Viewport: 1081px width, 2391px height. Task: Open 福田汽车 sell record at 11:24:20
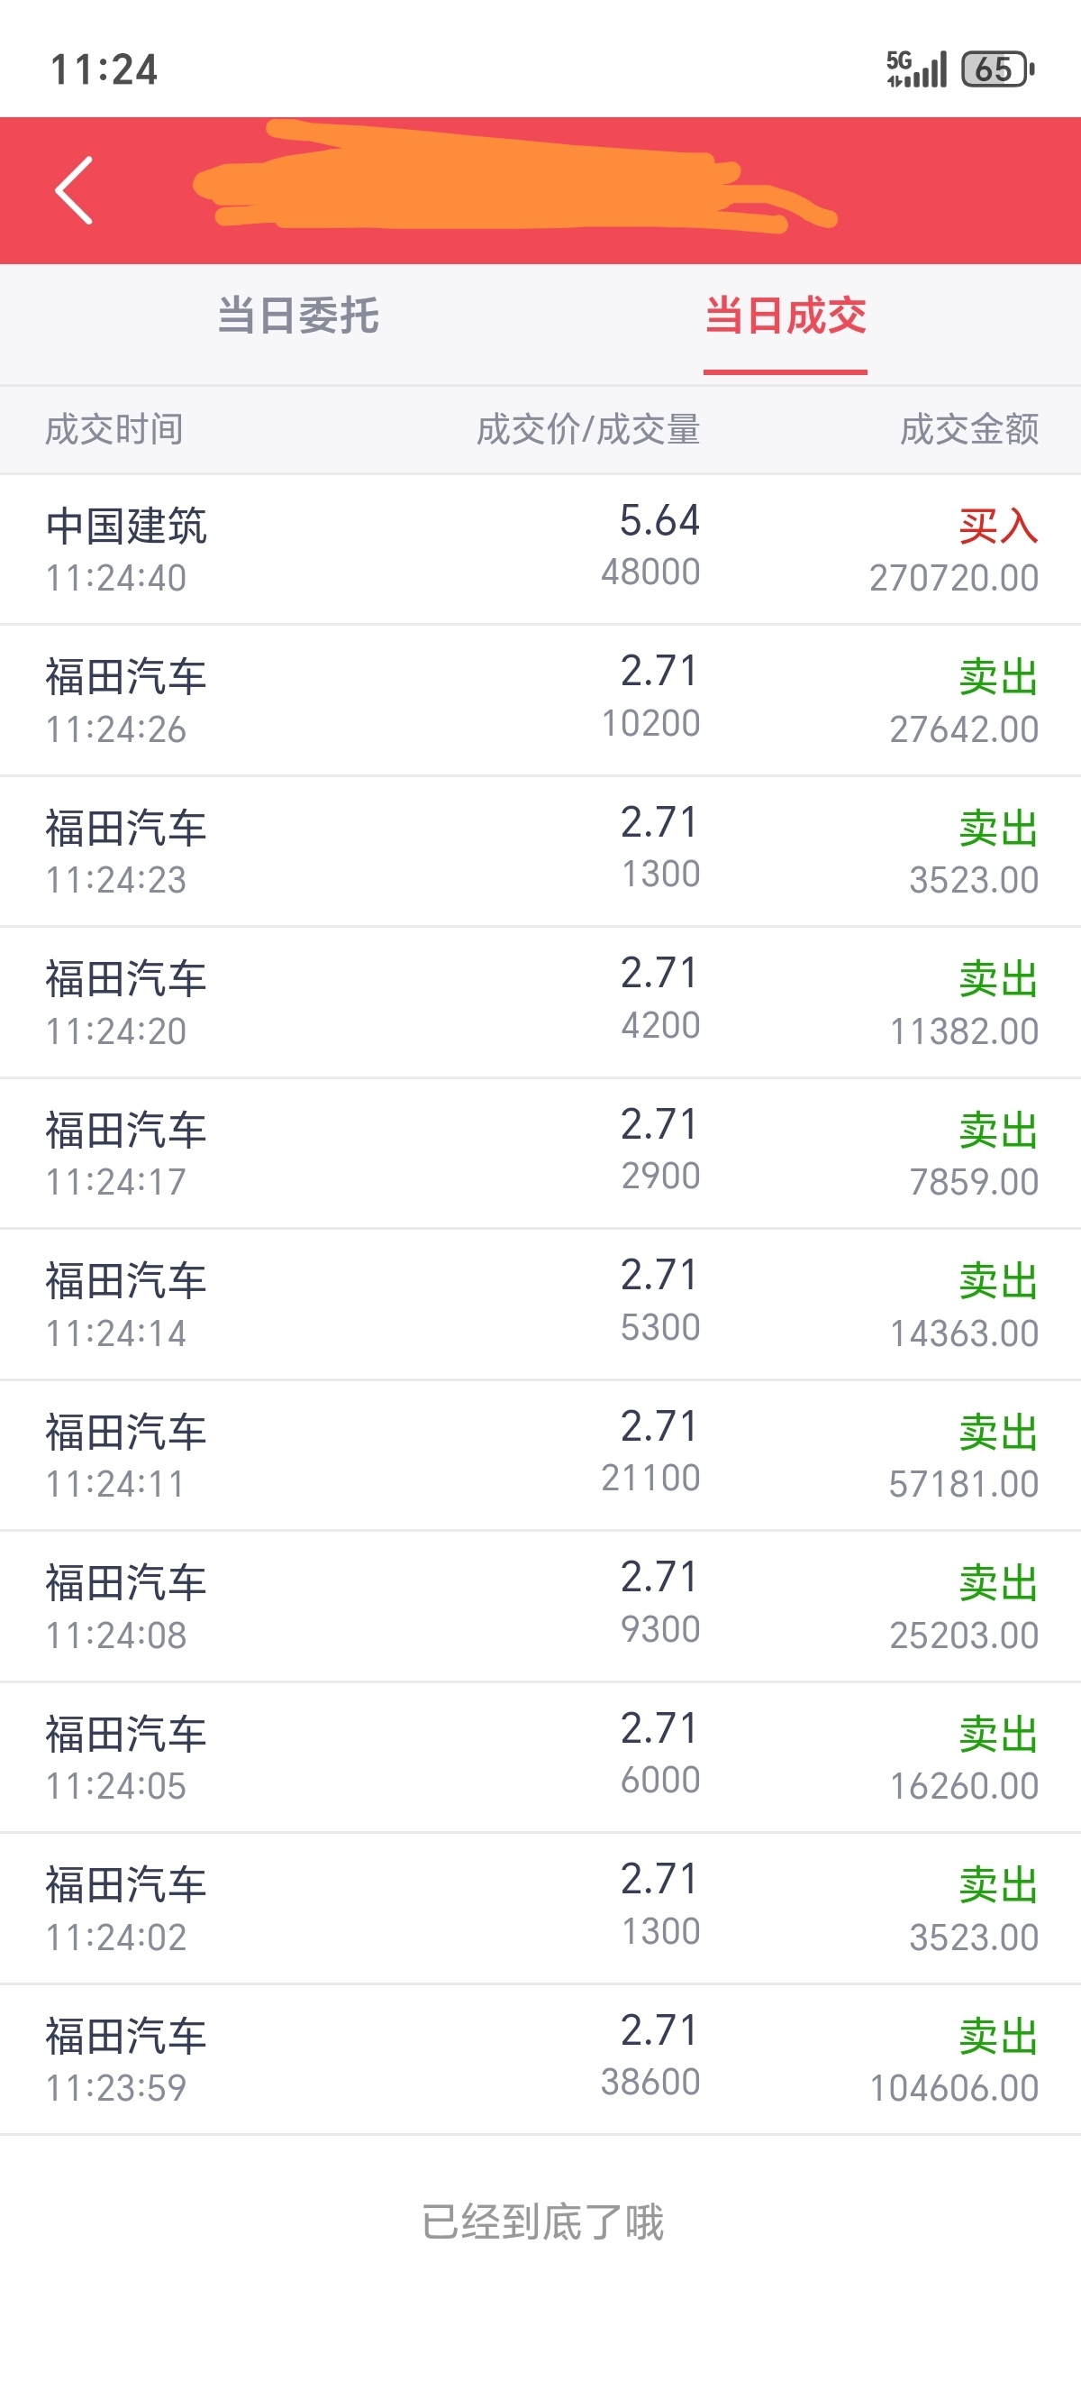[540, 1003]
